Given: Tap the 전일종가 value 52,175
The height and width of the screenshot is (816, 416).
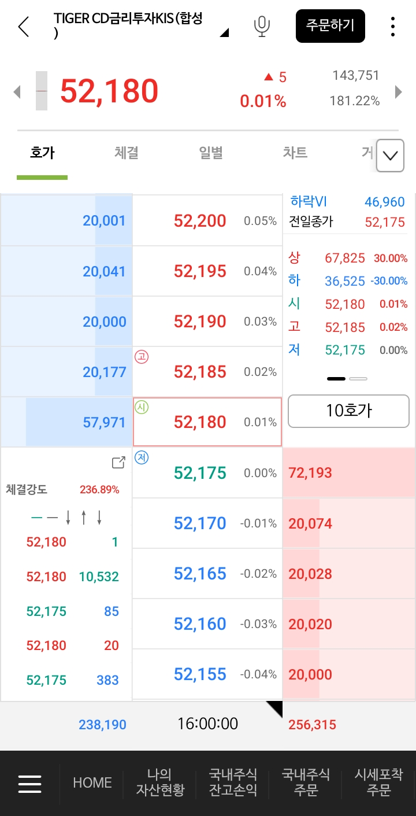Looking at the screenshot, I should tap(385, 222).
